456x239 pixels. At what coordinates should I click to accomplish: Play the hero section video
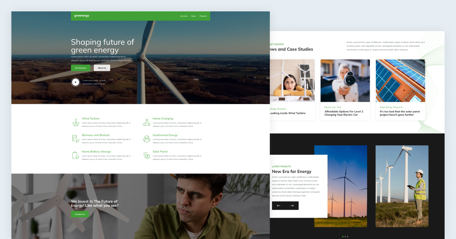[x=76, y=82]
